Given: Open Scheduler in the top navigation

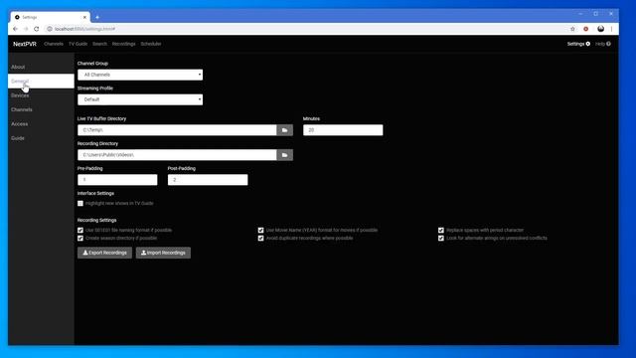Looking at the screenshot, I should (151, 44).
